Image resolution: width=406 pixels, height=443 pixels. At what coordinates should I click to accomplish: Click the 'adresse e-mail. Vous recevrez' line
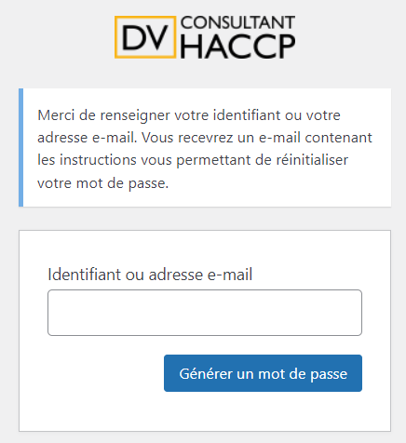(x=205, y=138)
